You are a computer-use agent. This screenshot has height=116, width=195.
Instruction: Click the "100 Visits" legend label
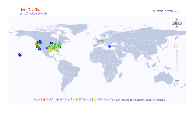pos(103,100)
